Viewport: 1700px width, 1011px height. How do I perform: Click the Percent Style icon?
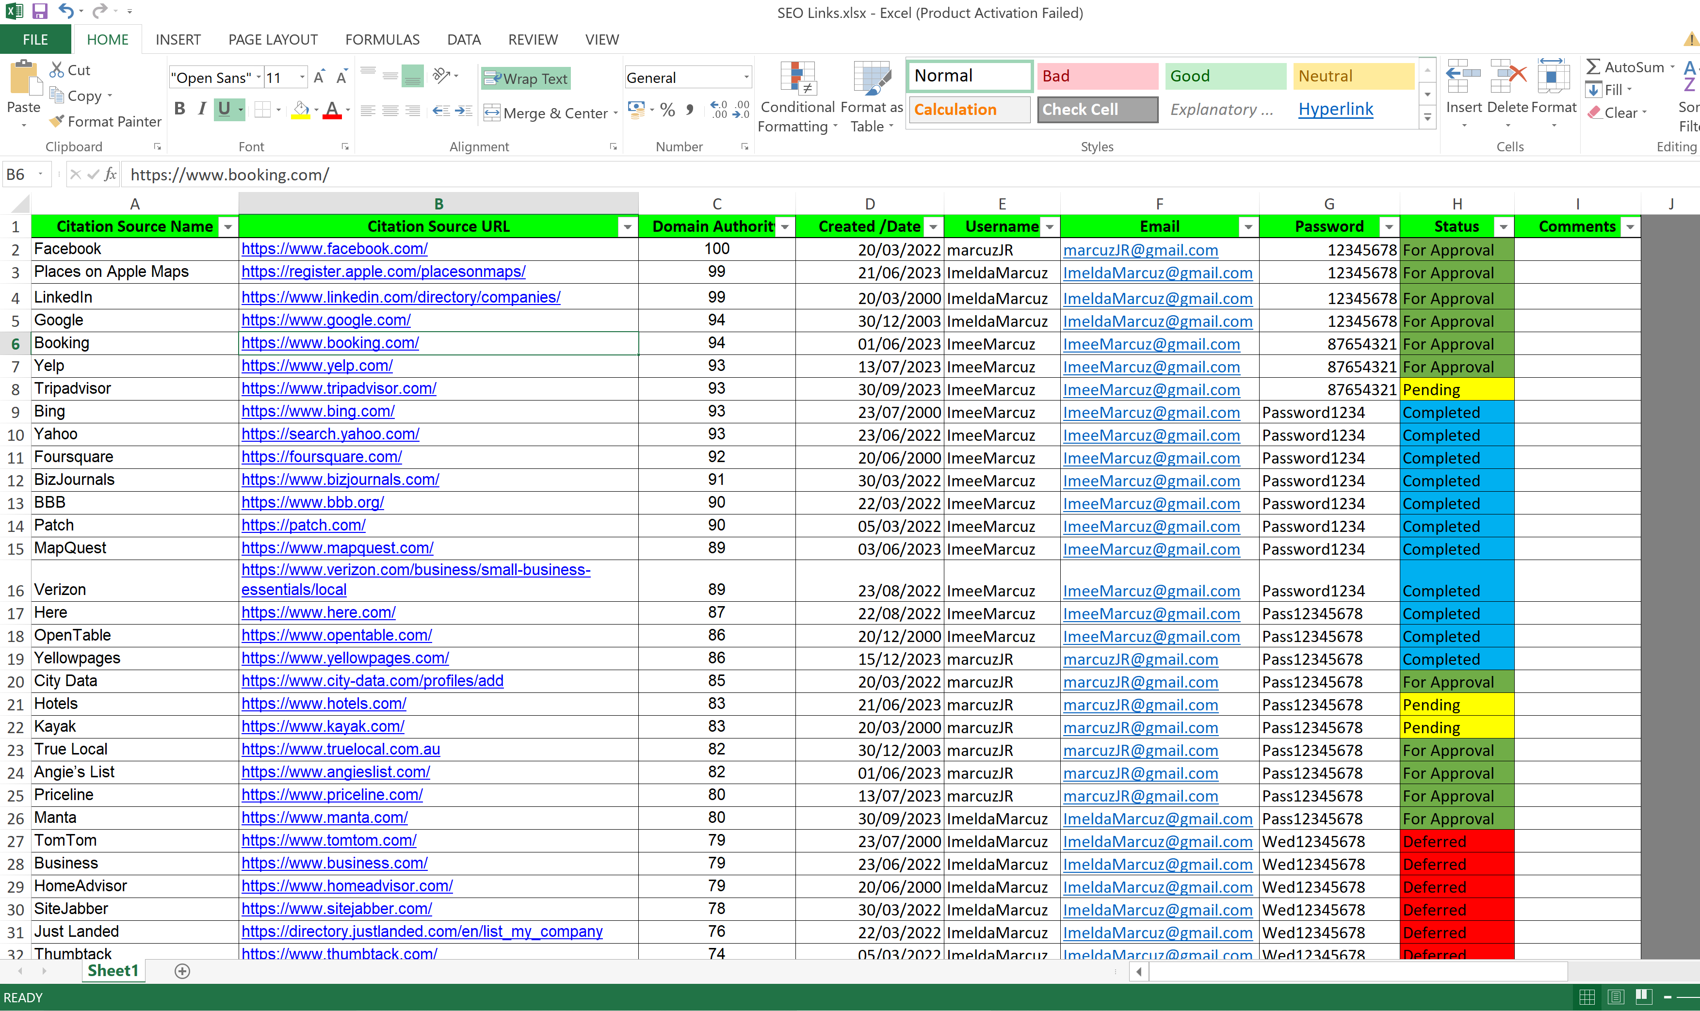[x=667, y=111]
